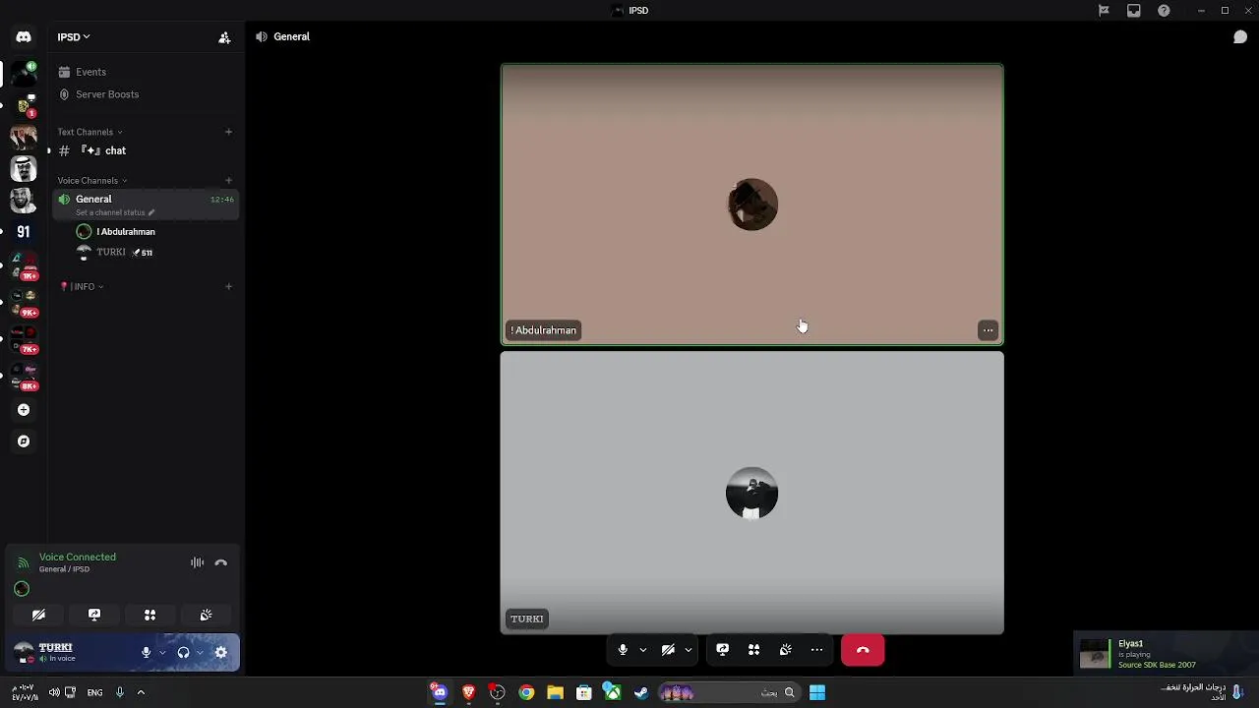Screen dimensions: 1259x708
Task: Open more options in the call bar
Action: [x=816, y=650]
